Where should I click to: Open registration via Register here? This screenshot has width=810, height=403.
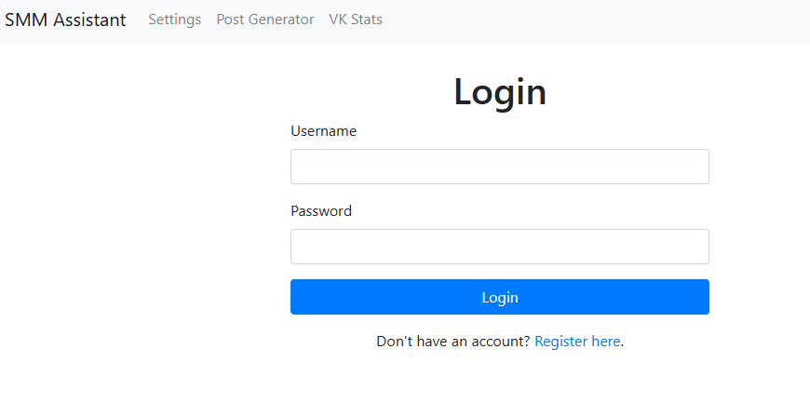click(x=577, y=342)
